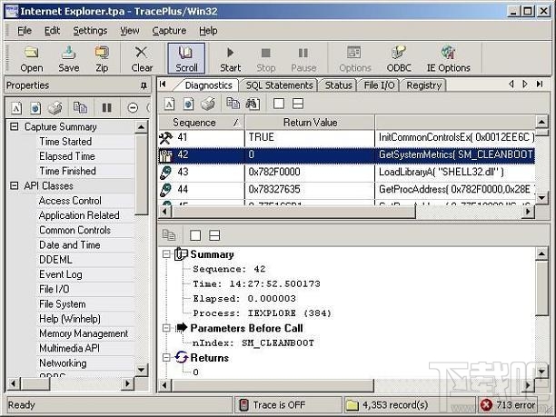Jump to first tab with leftmost arrow
Screen dimensions: 556x417
pos(163,84)
